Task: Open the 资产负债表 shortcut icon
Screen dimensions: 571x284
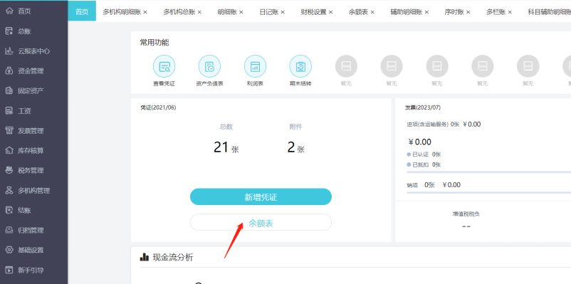Action: (x=209, y=66)
